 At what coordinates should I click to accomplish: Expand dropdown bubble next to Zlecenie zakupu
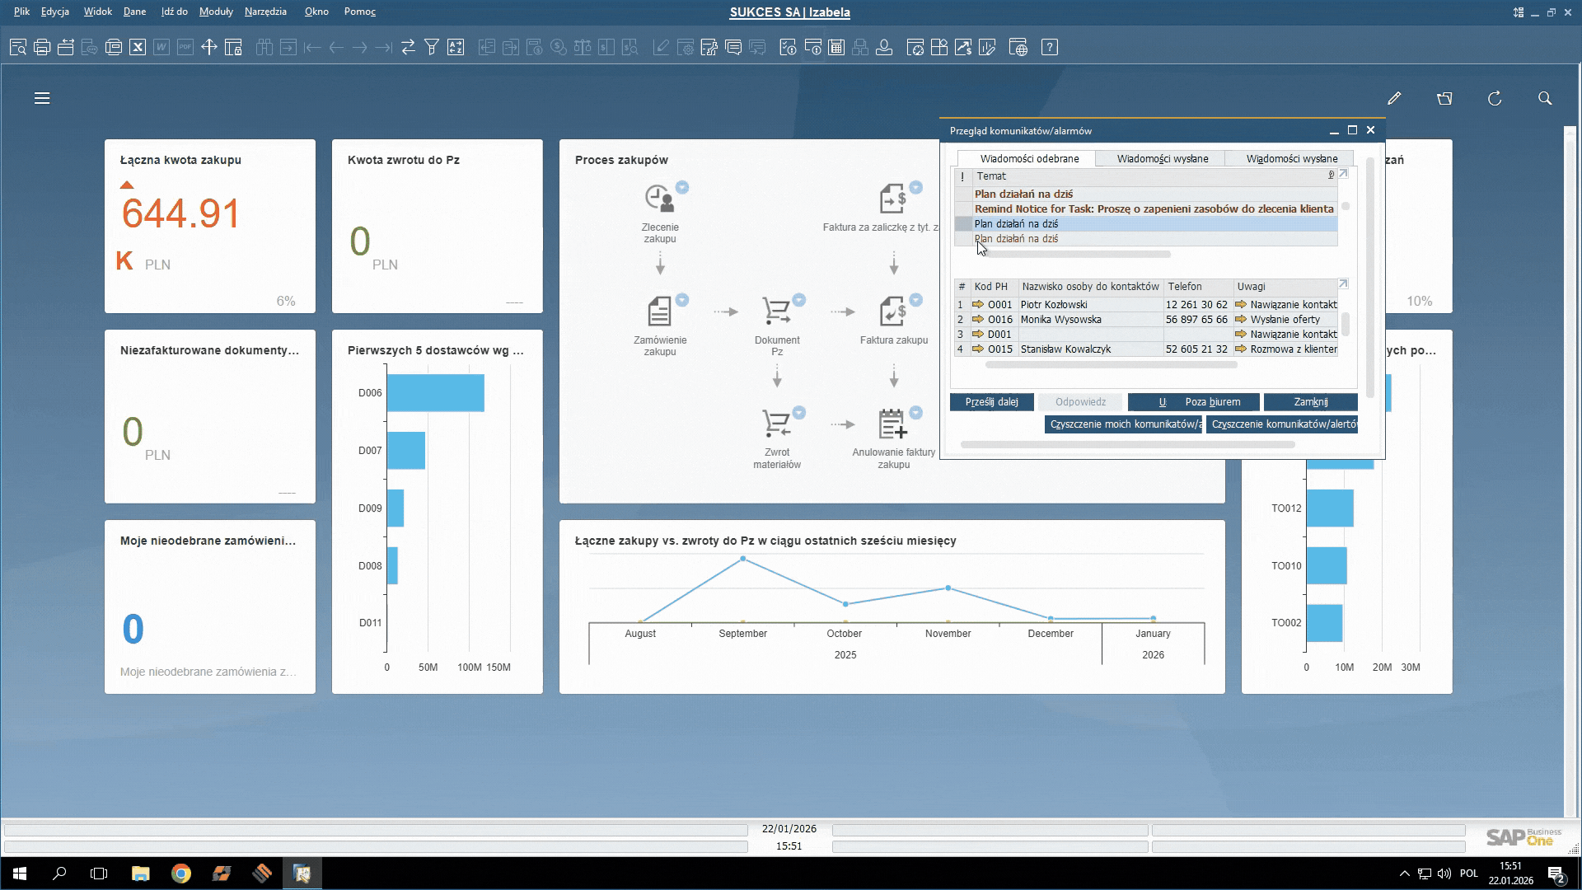682,187
